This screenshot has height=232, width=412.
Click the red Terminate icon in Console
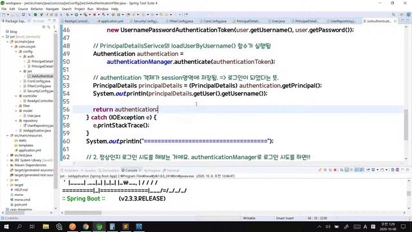pos(335,170)
